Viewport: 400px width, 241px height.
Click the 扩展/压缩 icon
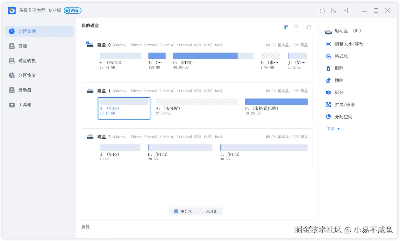point(328,105)
